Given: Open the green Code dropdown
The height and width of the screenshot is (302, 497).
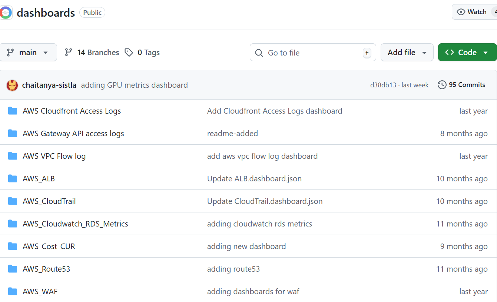Looking at the screenshot, I should [467, 53].
